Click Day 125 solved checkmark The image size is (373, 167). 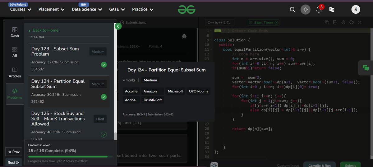(x=104, y=135)
